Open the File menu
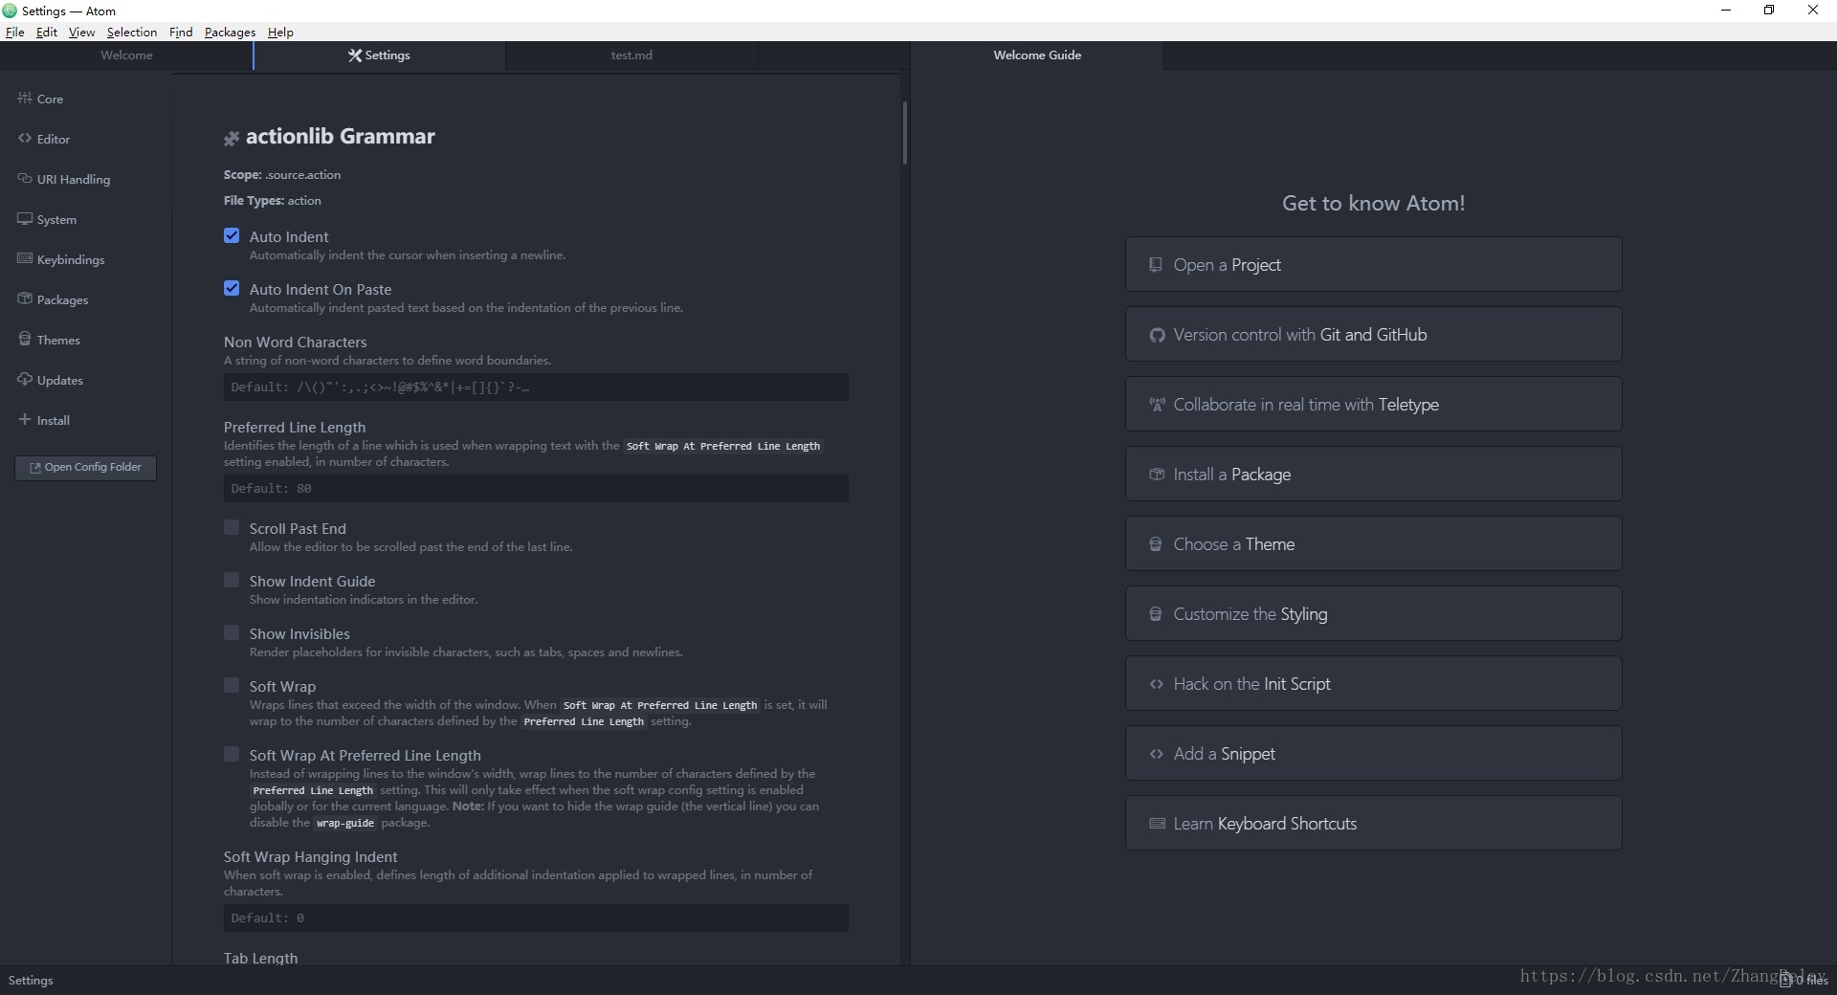This screenshot has width=1837, height=995. pyautogui.click(x=15, y=32)
